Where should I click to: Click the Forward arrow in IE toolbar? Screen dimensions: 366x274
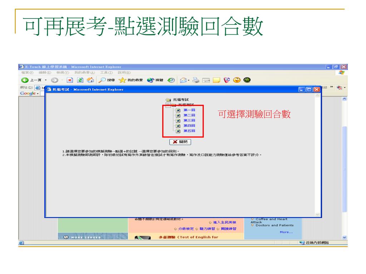coord(55,80)
